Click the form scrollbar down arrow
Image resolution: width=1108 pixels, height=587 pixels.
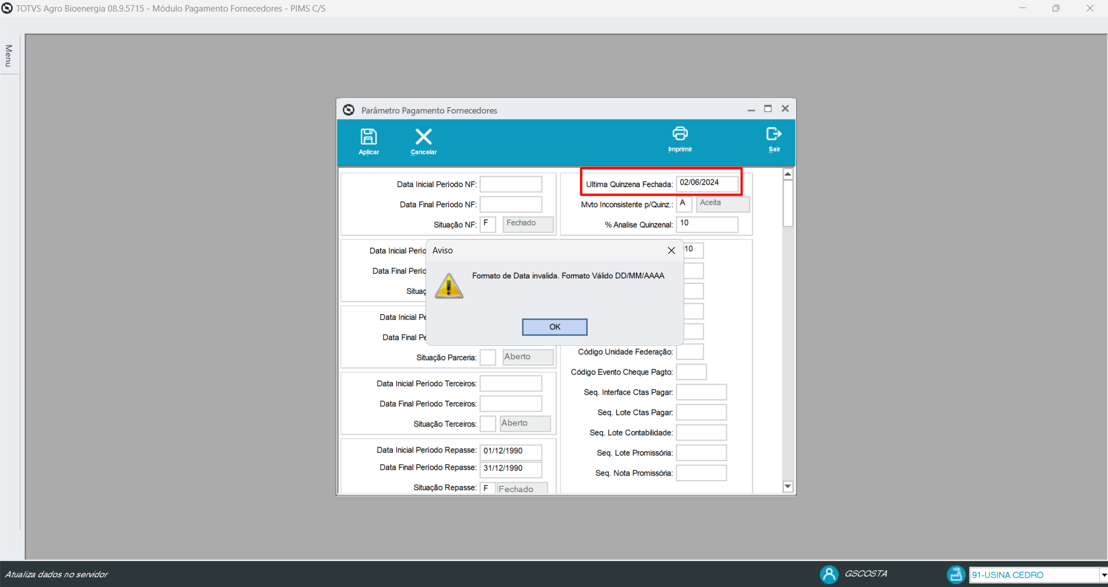pyautogui.click(x=788, y=487)
